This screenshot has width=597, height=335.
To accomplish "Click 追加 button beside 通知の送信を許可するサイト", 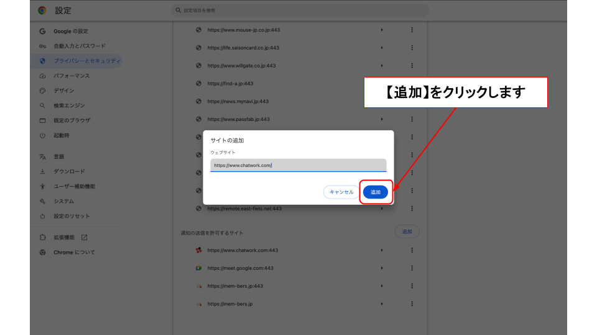I will point(407,231).
